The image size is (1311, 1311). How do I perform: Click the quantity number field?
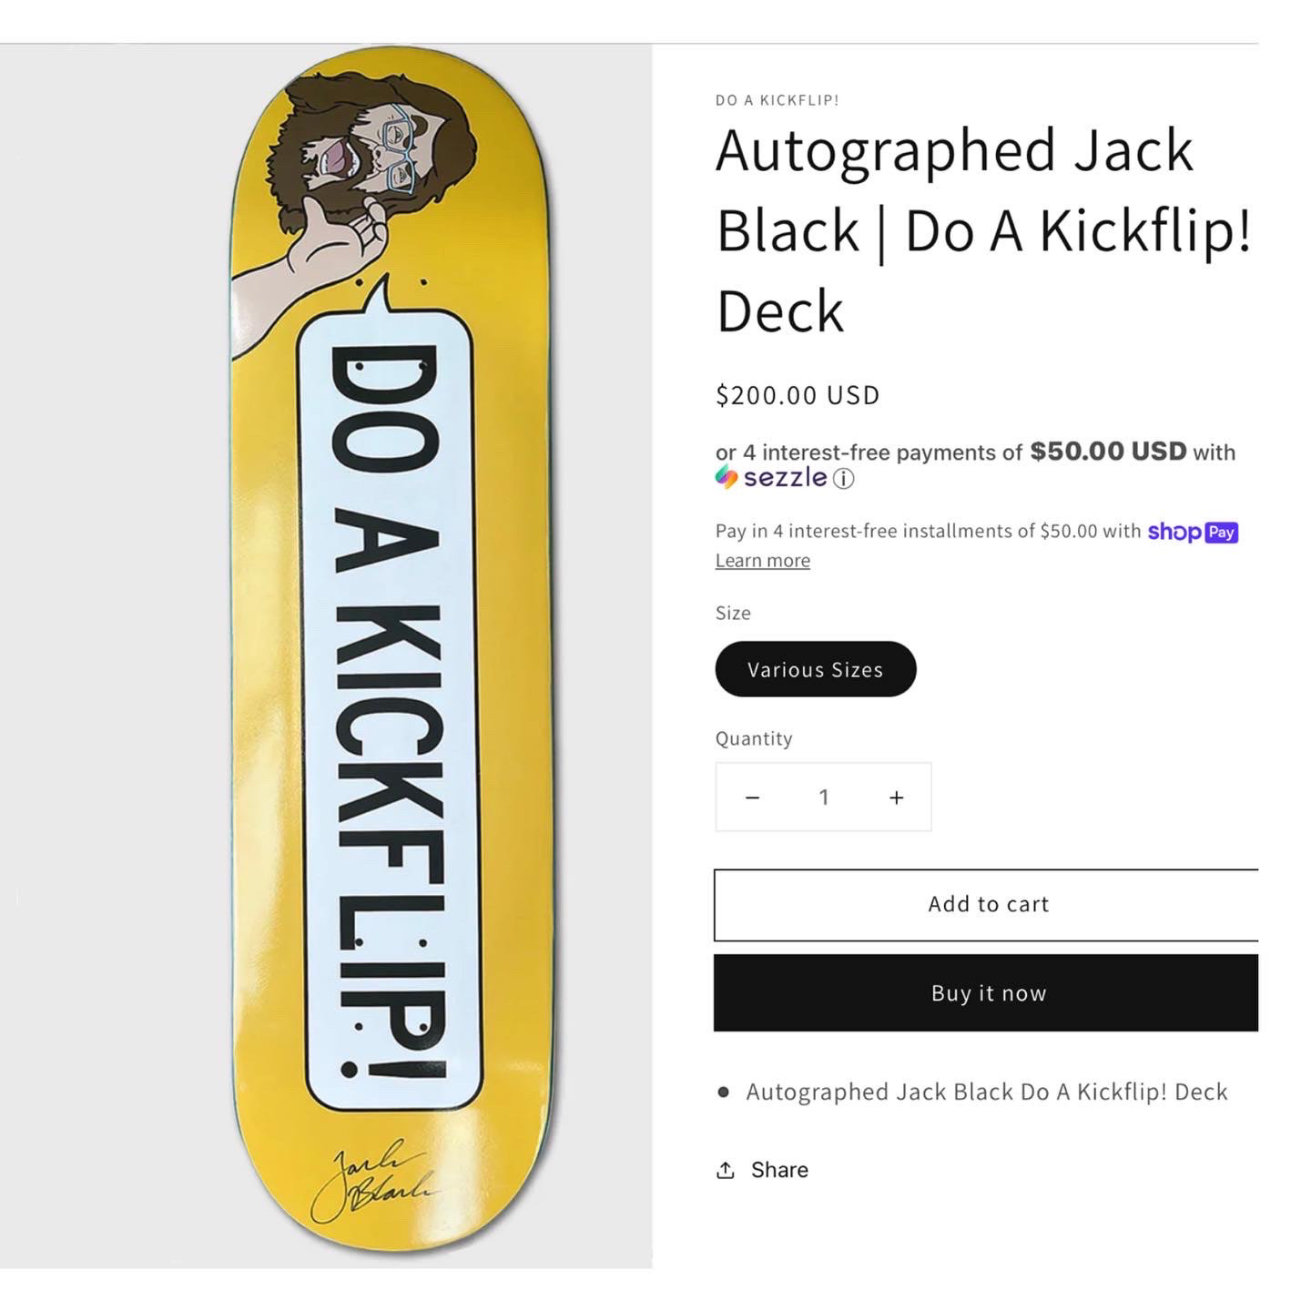point(824,798)
